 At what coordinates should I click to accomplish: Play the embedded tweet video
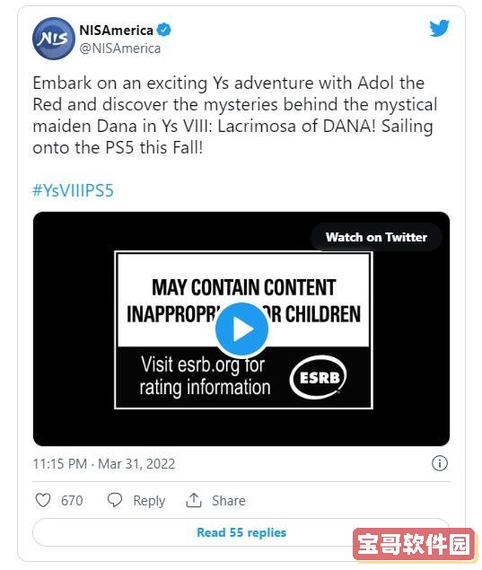241,329
